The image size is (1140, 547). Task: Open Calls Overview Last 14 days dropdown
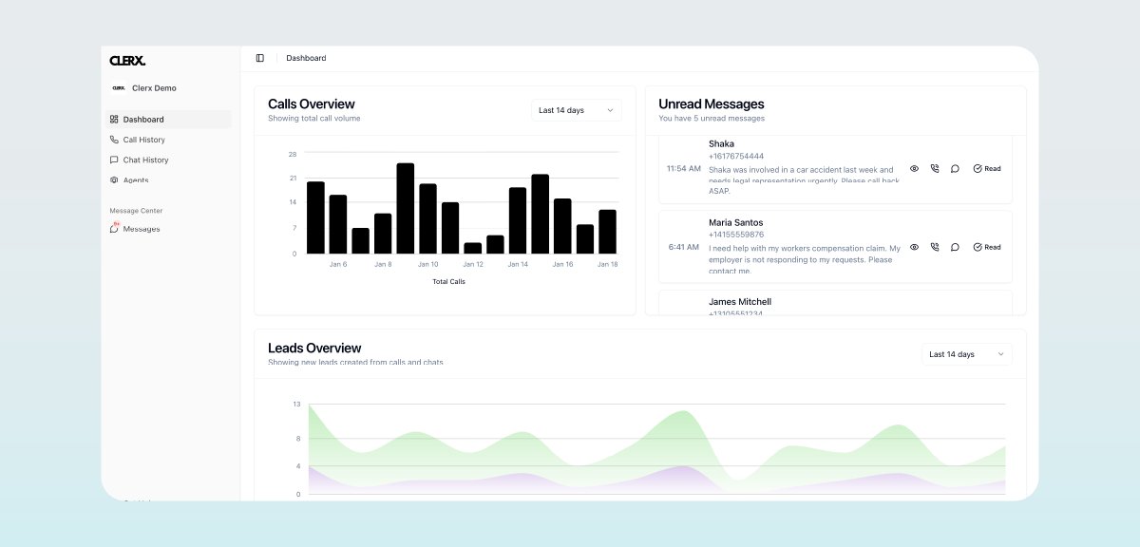click(577, 110)
